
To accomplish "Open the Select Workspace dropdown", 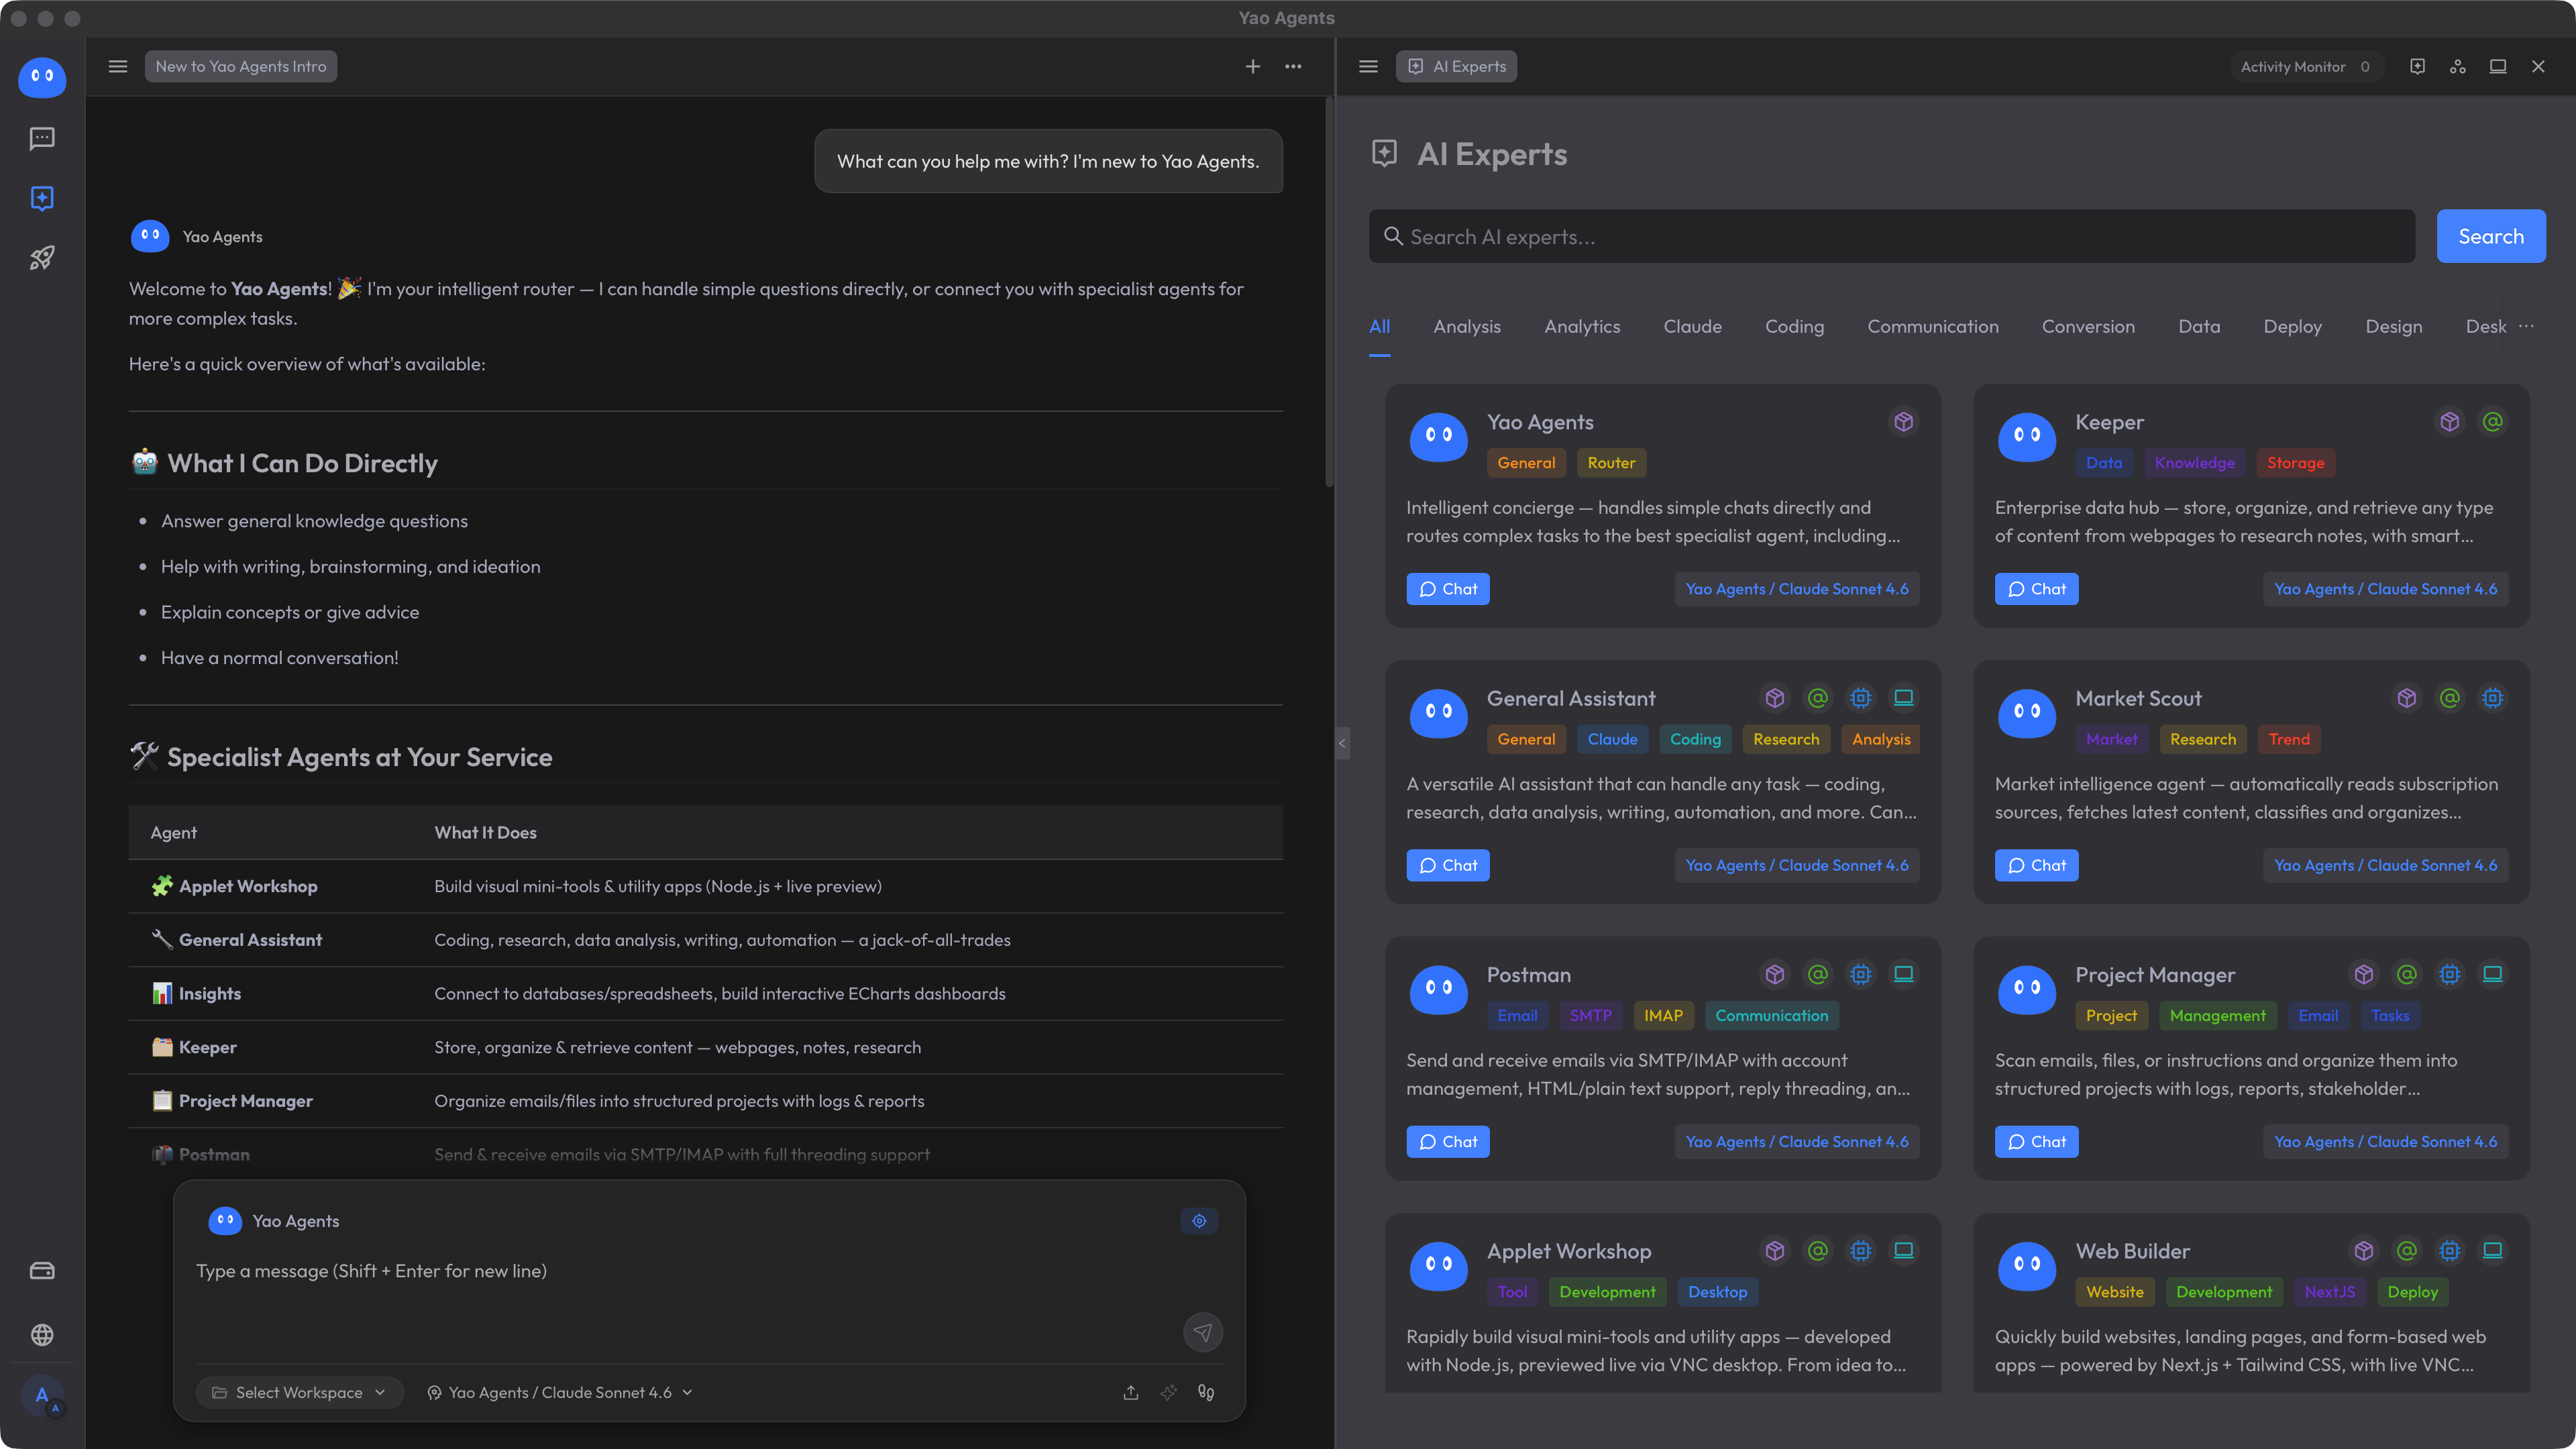I will click(299, 1392).
